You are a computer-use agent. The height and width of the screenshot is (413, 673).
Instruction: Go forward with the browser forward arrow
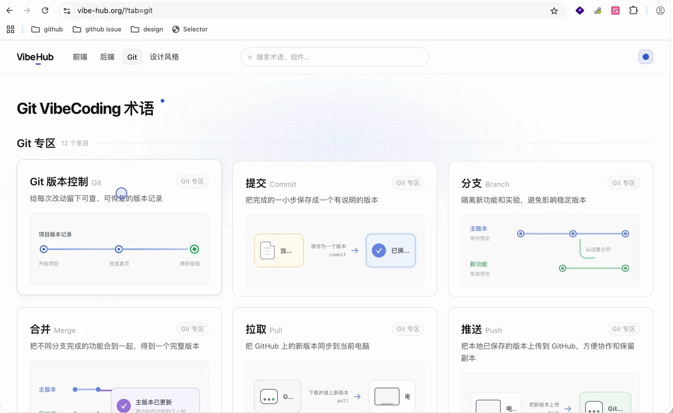tap(27, 11)
